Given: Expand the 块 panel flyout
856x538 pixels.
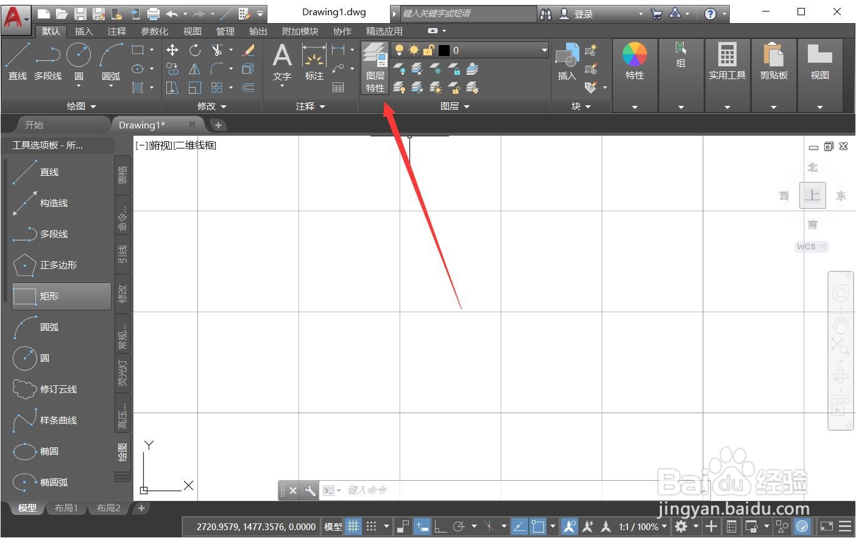Looking at the screenshot, I should point(581,106).
